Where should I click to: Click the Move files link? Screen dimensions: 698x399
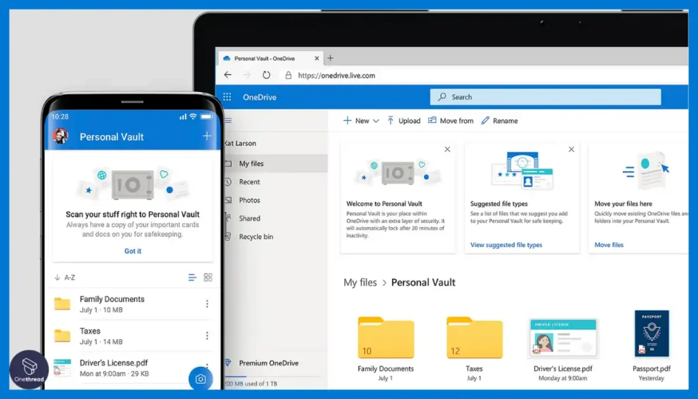pos(609,245)
